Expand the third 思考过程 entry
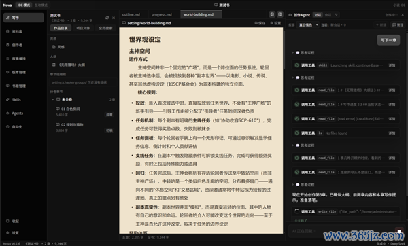Image resolution: width=408 pixels, height=246 pixels. point(303,145)
